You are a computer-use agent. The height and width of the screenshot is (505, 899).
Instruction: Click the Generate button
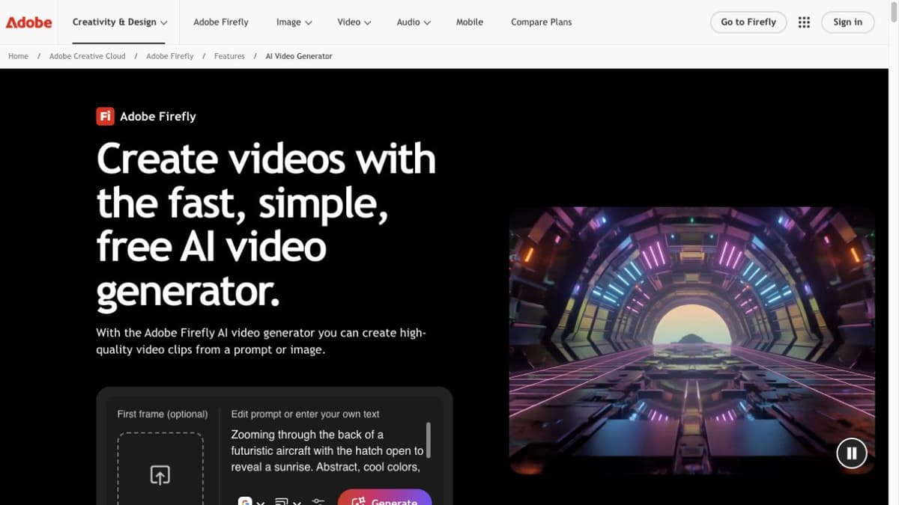[385, 498]
